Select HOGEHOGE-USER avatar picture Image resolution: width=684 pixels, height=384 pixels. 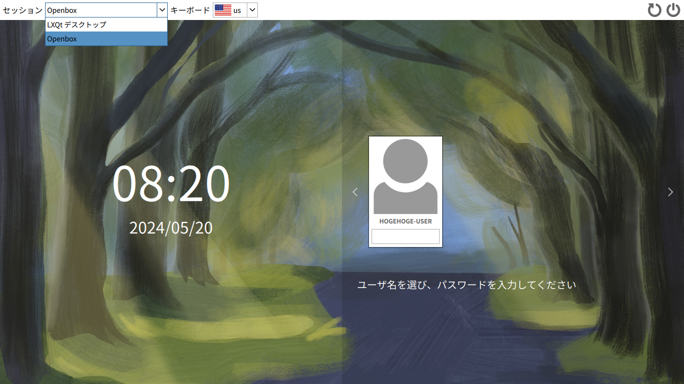[x=406, y=176]
